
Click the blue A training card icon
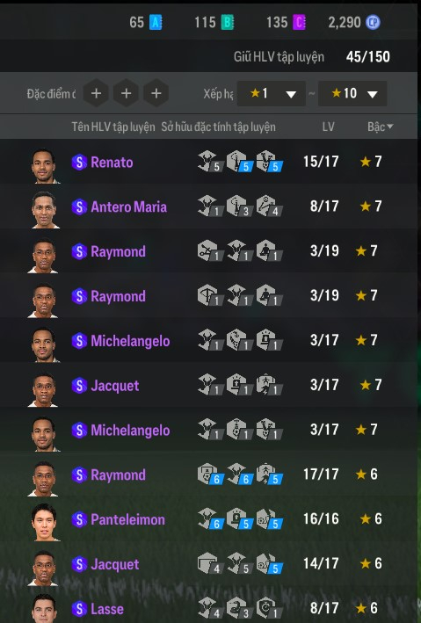[156, 23]
